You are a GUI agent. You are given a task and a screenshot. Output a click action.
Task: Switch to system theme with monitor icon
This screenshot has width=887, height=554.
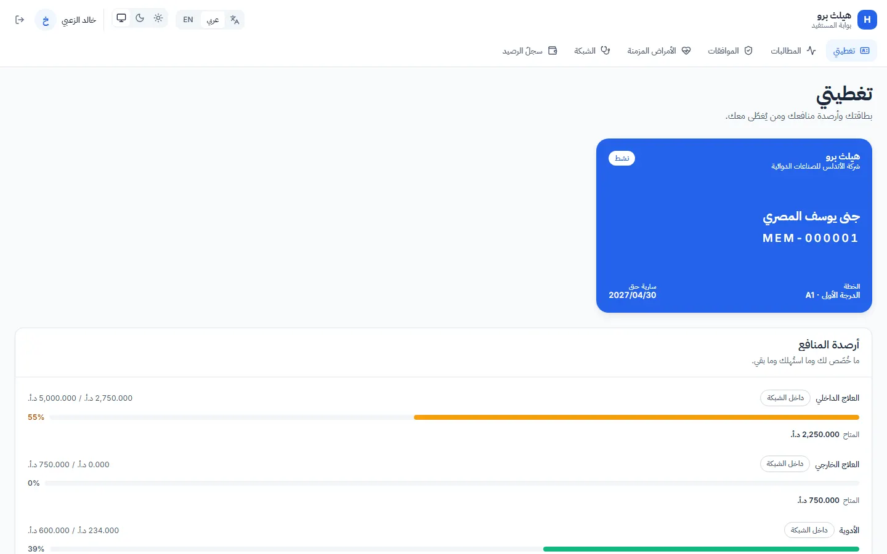[121, 18]
